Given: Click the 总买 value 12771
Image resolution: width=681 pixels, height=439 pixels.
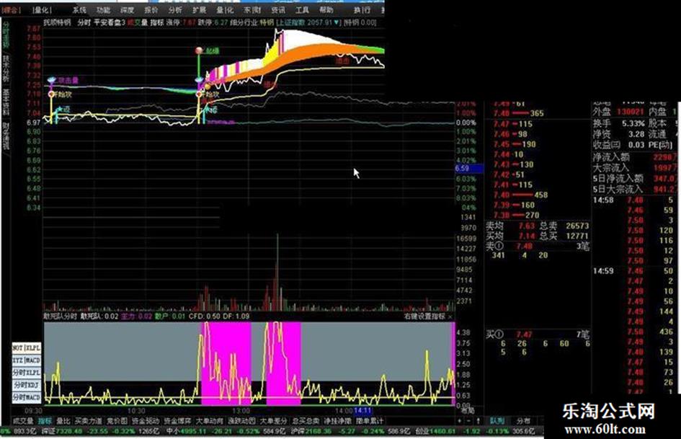Looking at the screenshot, I should 577,236.
